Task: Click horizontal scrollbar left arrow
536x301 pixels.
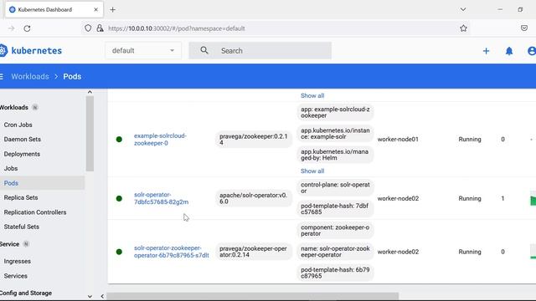Action: [102, 296]
